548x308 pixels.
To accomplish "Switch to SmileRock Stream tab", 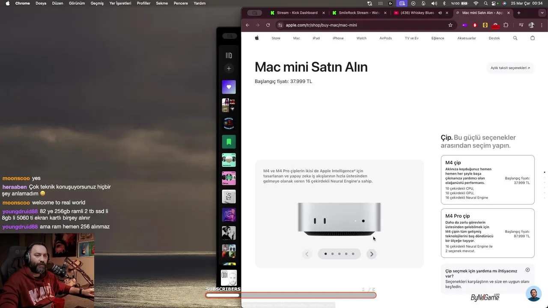I will click(359, 13).
